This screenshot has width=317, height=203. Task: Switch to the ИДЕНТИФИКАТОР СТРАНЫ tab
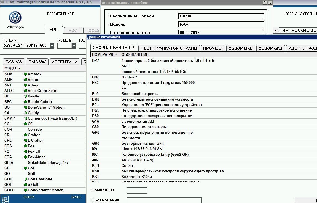pos(169,48)
